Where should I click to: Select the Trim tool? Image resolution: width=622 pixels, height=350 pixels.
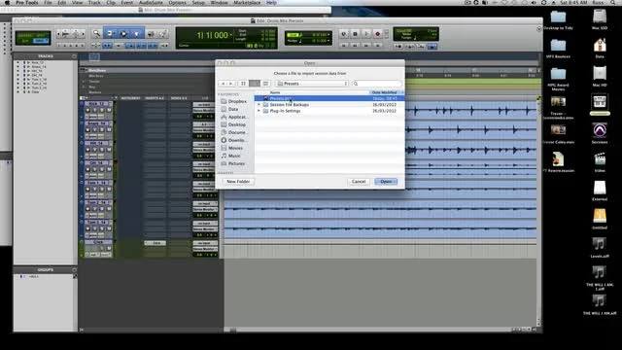110,34
